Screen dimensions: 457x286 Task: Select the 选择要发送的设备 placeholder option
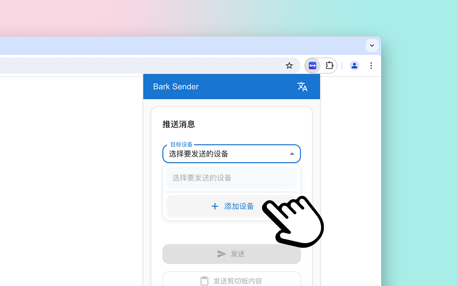pyautogui.click(x=232, y=178)
